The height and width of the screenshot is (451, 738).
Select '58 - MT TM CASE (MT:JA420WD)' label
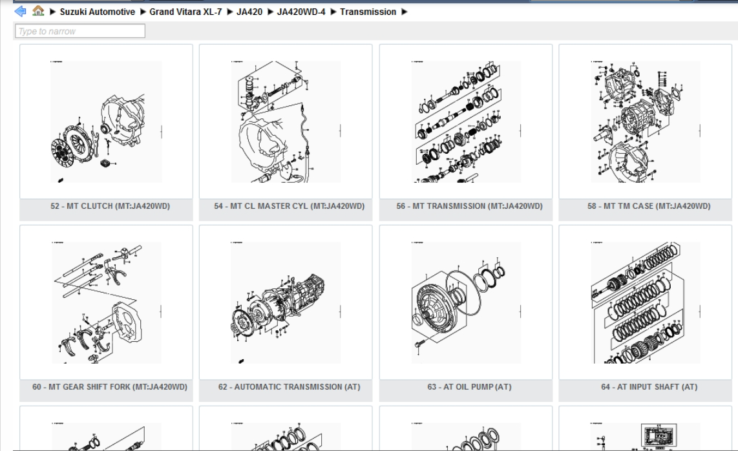[x=649, y=205]
